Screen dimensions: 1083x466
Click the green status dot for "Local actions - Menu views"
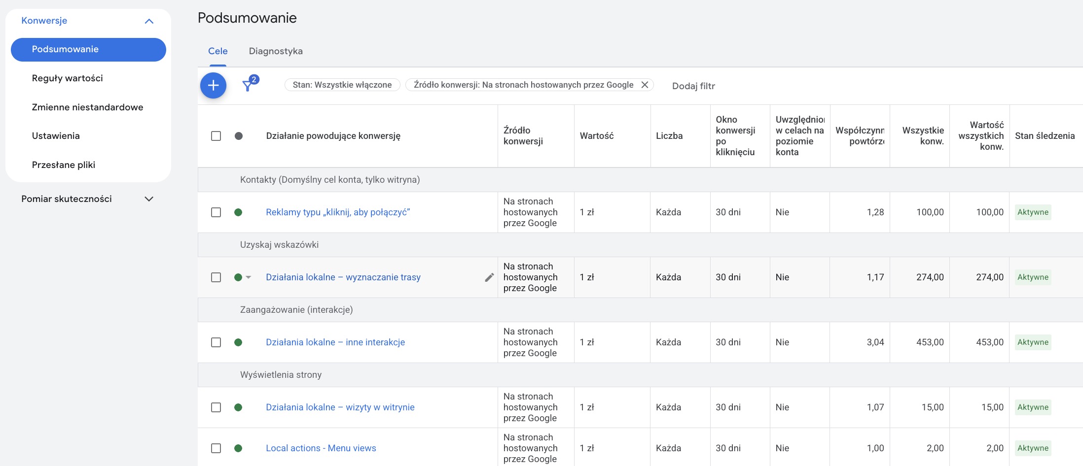click(x=239, y=448)
